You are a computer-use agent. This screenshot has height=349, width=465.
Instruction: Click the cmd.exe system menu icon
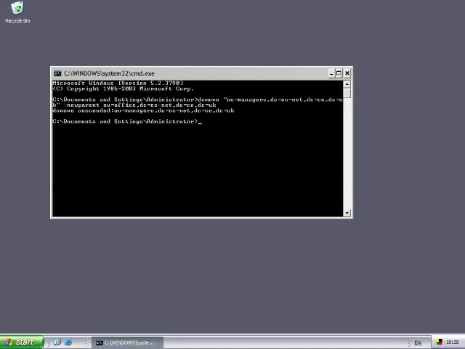tap(57, 73)
